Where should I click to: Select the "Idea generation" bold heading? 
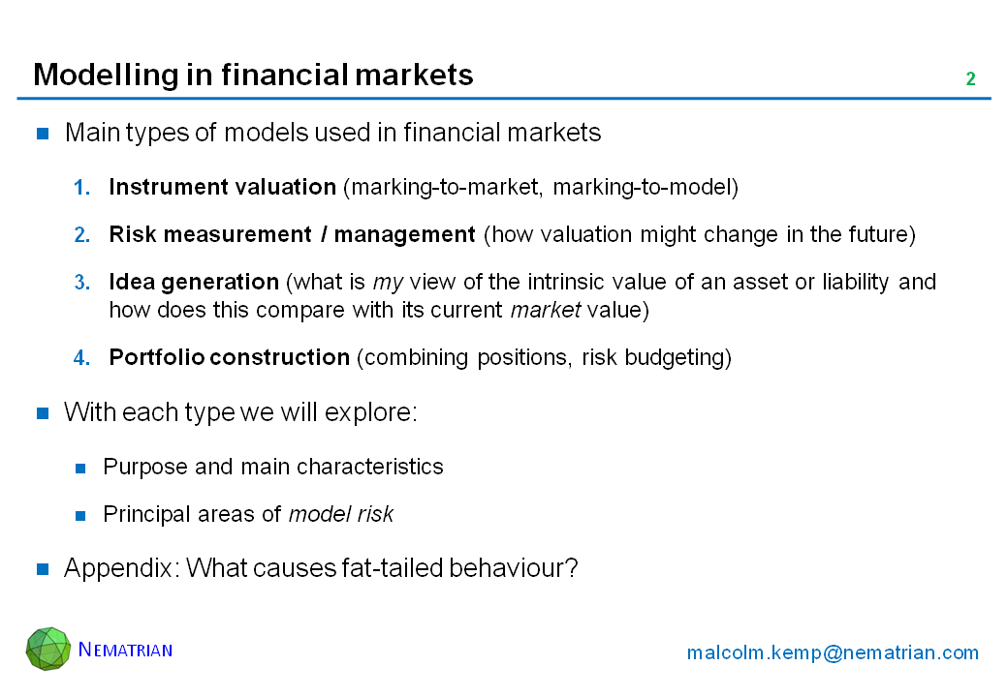click(194, 282)
